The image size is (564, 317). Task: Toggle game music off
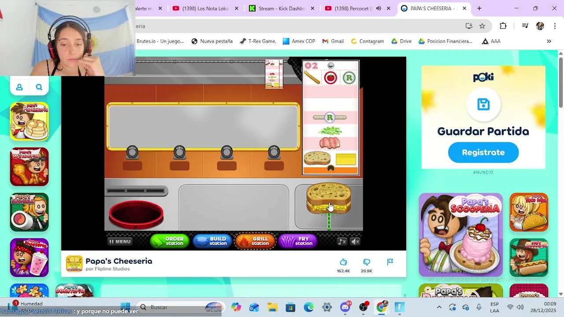point(342,241)
